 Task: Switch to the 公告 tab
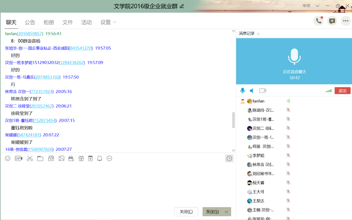(30, 22)
